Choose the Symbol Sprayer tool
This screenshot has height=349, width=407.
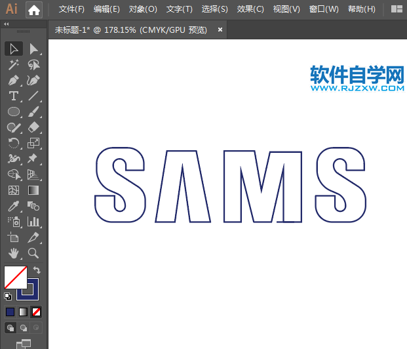coord(14,222)
